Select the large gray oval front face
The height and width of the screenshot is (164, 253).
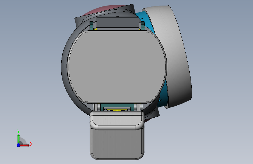pos(117,67)
